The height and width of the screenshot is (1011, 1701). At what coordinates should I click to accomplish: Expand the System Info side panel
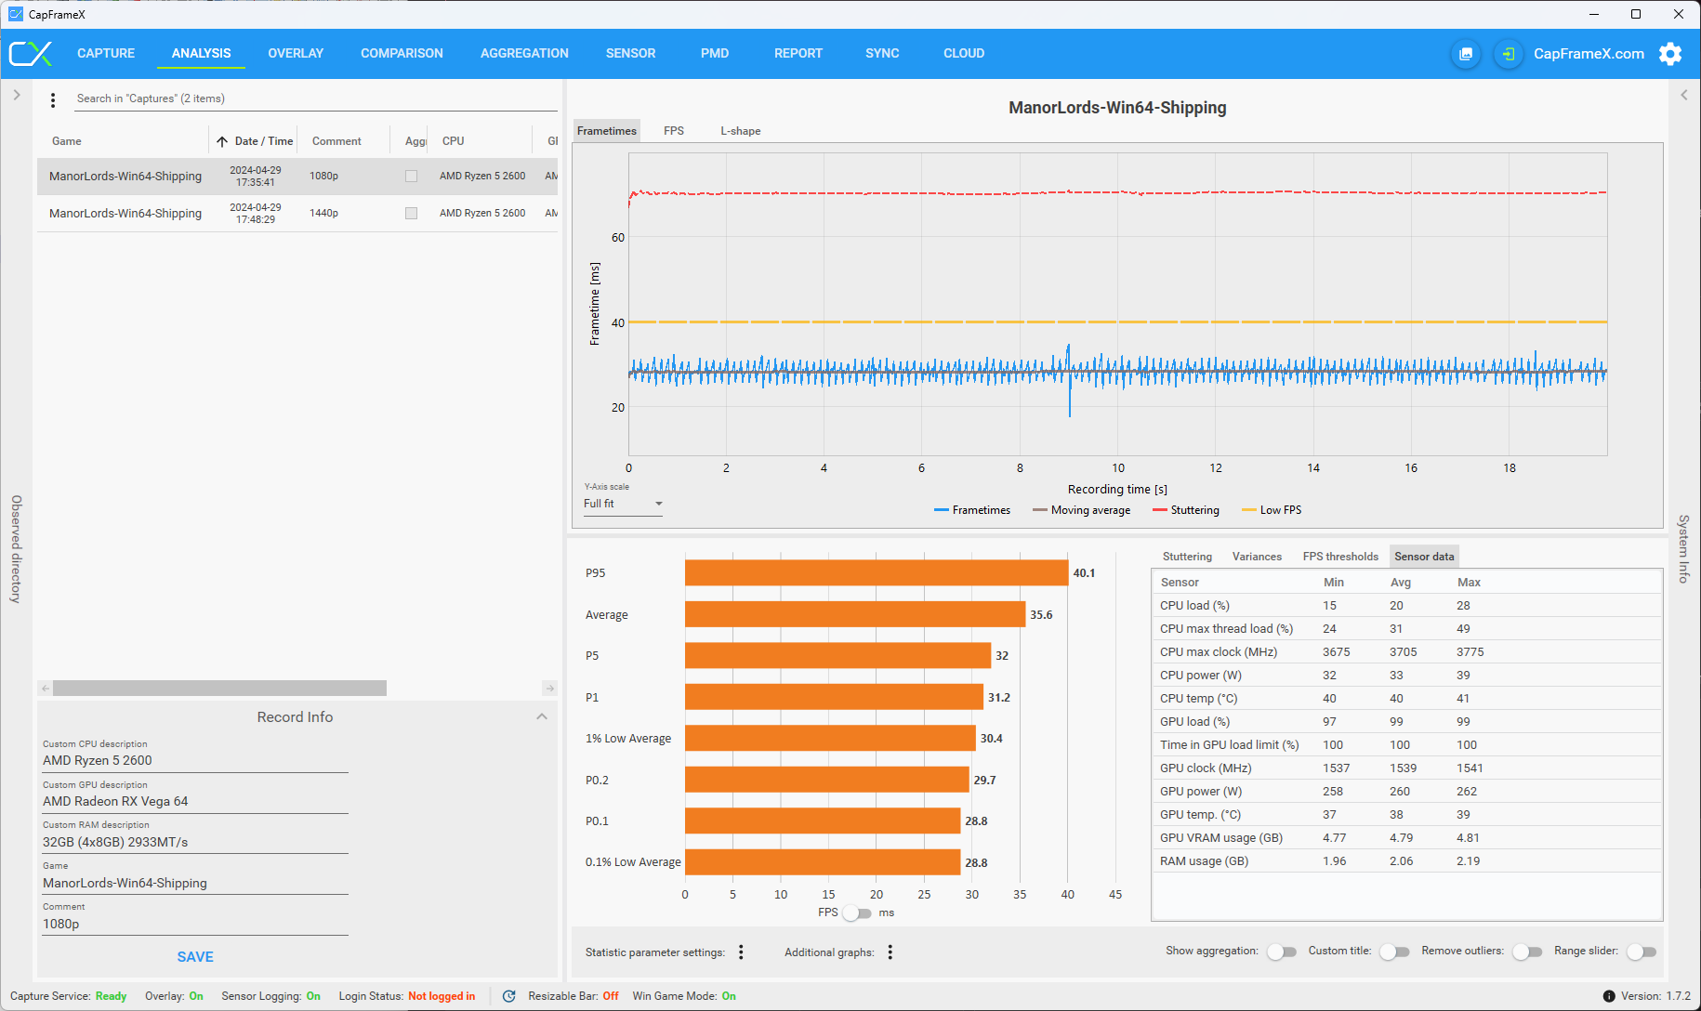click(1683, 95)
